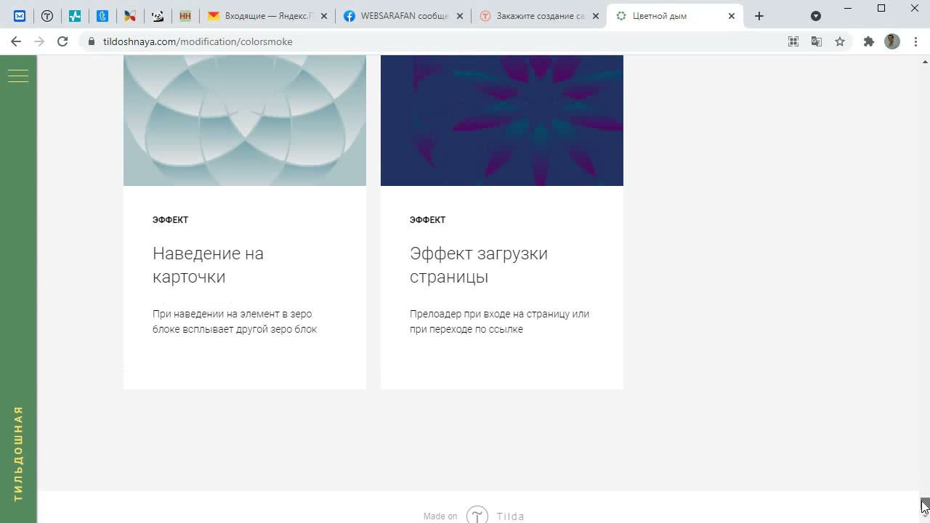Open the pinned colorful butterfly tab
The image size is (930, 523).
pos(130,16)
